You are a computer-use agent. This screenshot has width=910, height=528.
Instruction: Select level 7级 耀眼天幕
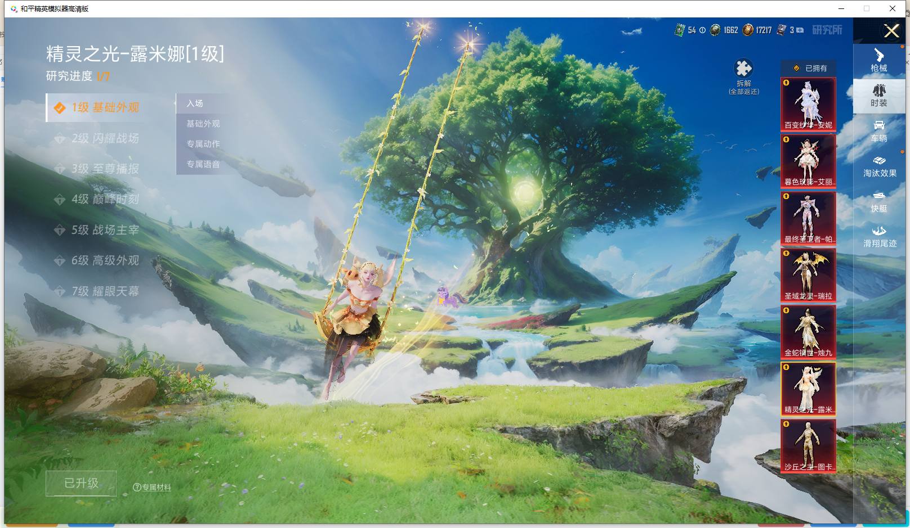pyautogui.click(x=96, y=291)
